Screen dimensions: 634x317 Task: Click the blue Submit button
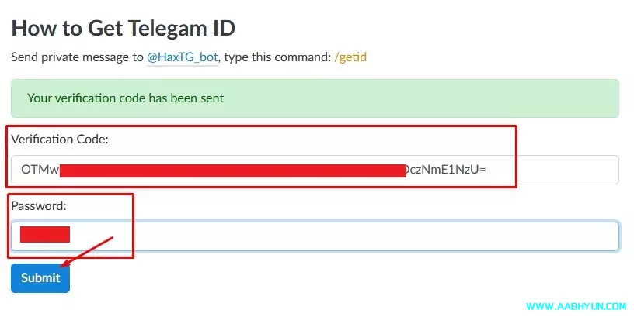click(40, 278)
